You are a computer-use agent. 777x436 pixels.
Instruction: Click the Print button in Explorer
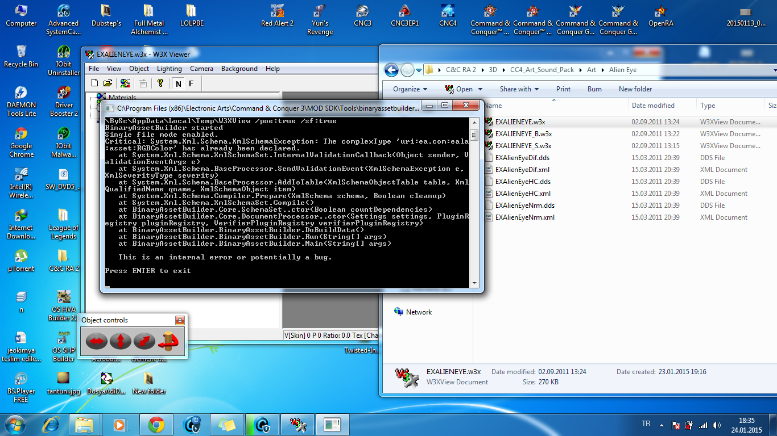(x=563, y=89)
